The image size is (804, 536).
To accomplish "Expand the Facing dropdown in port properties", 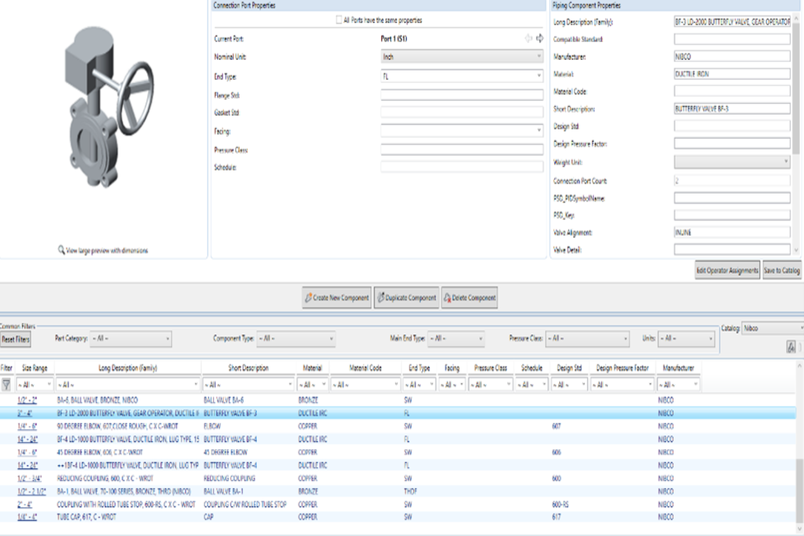I will point(462,131).
